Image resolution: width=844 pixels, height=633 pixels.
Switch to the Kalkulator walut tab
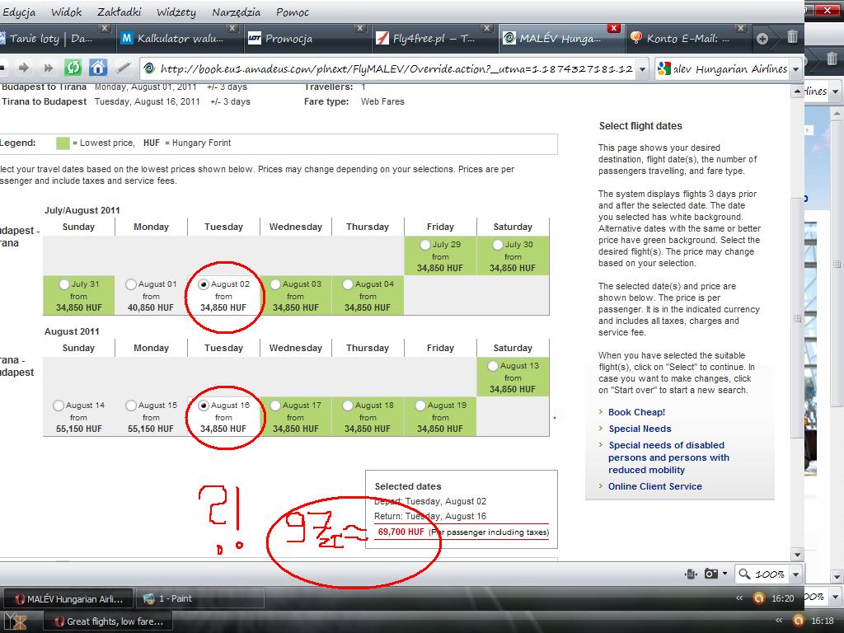coord(181,38)
